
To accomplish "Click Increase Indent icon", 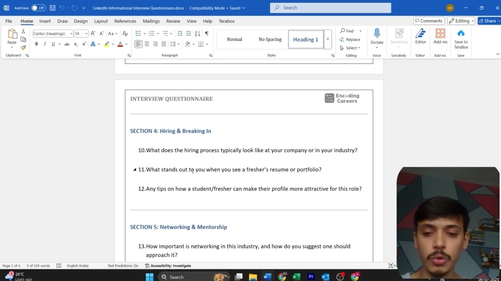I will point(188,34).
